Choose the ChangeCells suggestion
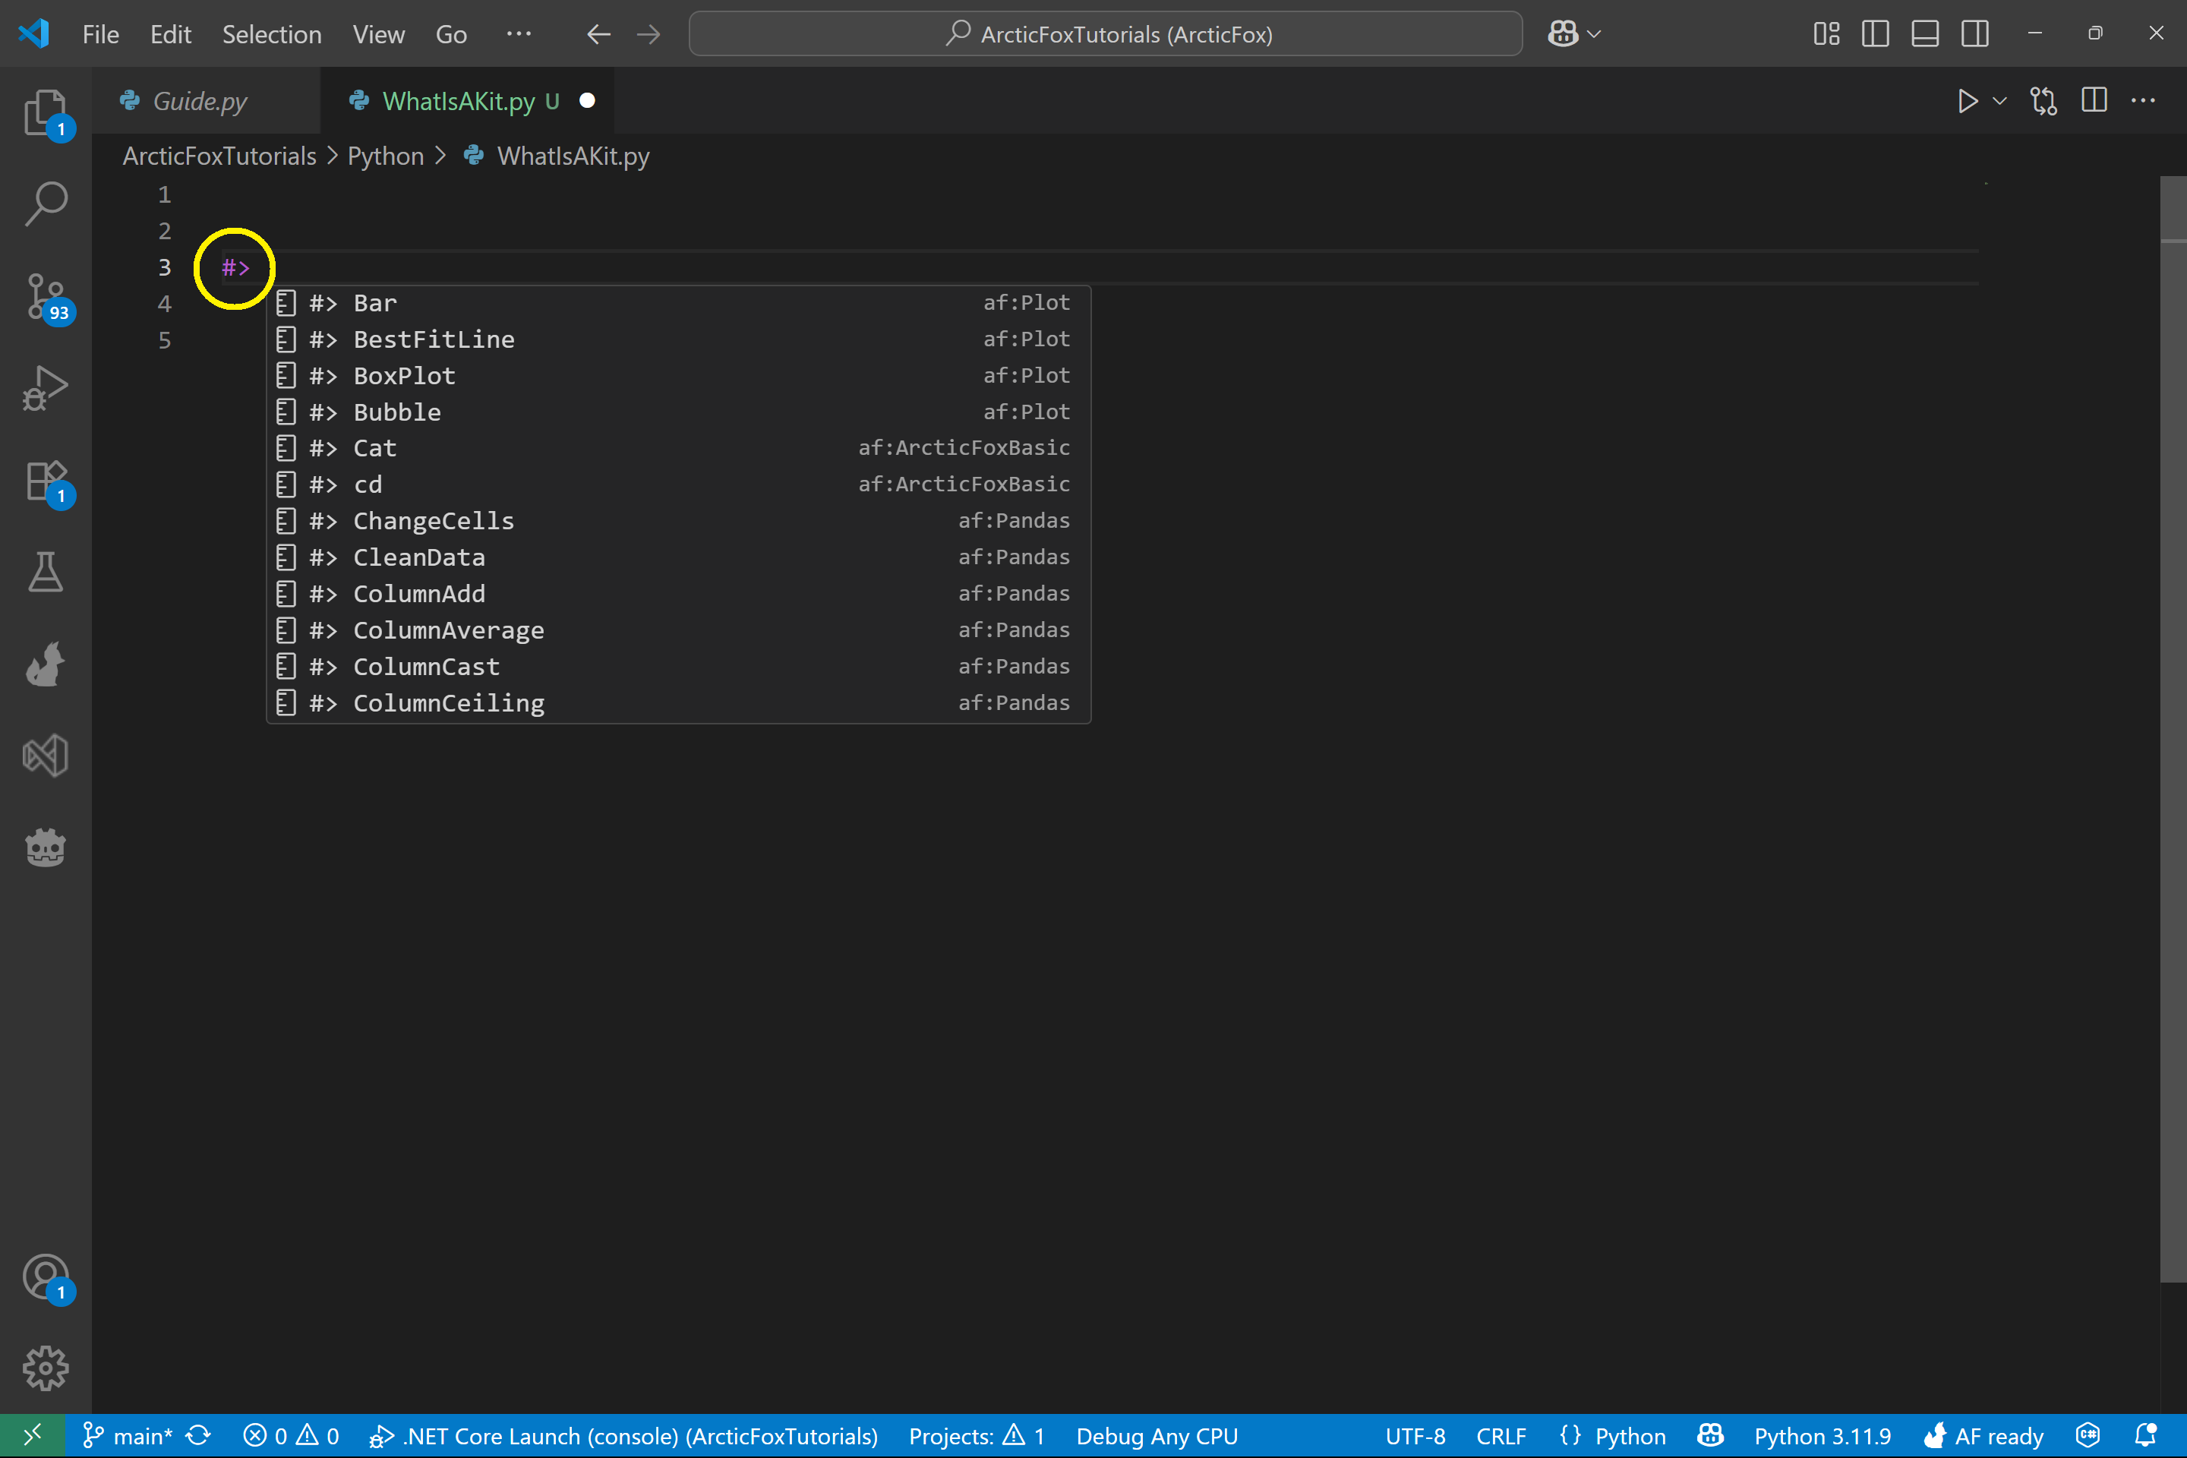 679,521
